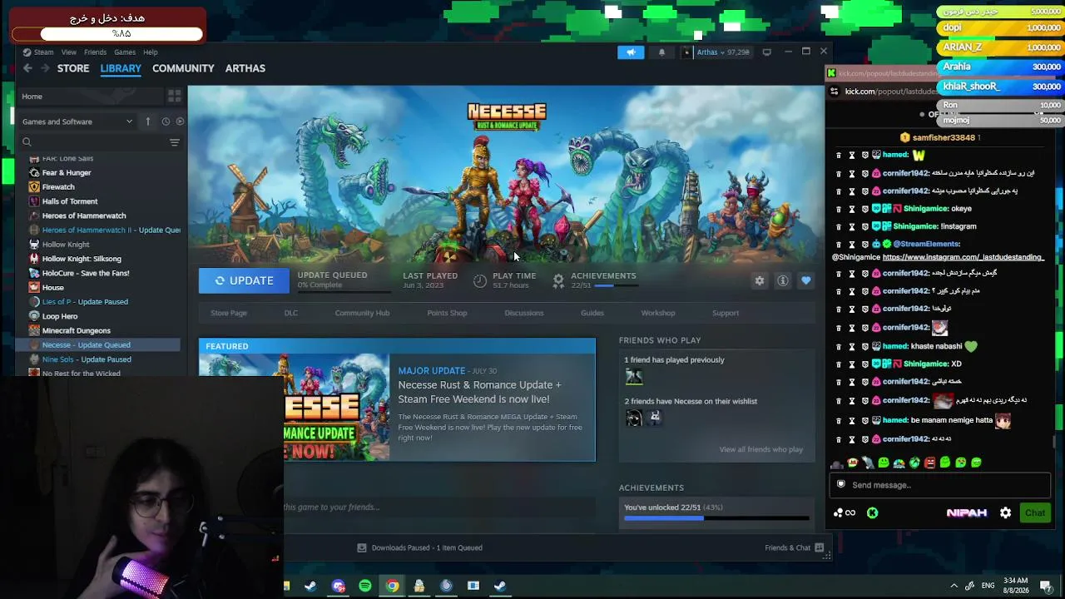1065x599 pixels.
Task: Open Friends & Chat window icon
Action: [x=820, y=547]
